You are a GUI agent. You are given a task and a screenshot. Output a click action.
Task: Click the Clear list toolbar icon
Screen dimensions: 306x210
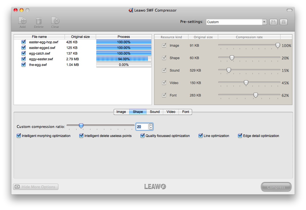(55, 21)
